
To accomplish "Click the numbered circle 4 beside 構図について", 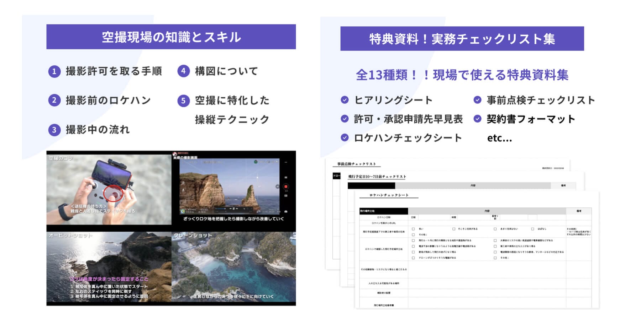I will [x=183, y=71].
